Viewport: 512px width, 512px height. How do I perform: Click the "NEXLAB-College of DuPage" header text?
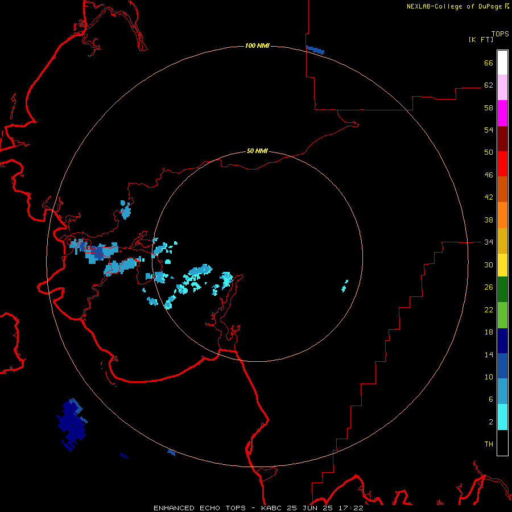click(454, 6)
